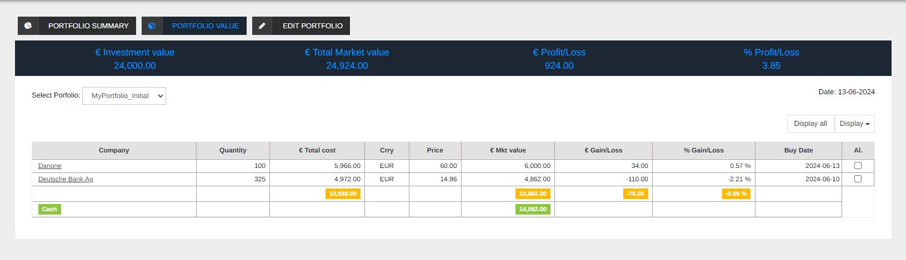Follow the Deutsche Bank Ag link
Image resolution: width=906 pixels, height=260 pixels.
pos(66,179)
